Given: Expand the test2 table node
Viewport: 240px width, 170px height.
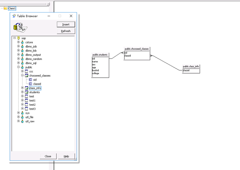Looking at the screenshot, I should click(x=23, y=105).
